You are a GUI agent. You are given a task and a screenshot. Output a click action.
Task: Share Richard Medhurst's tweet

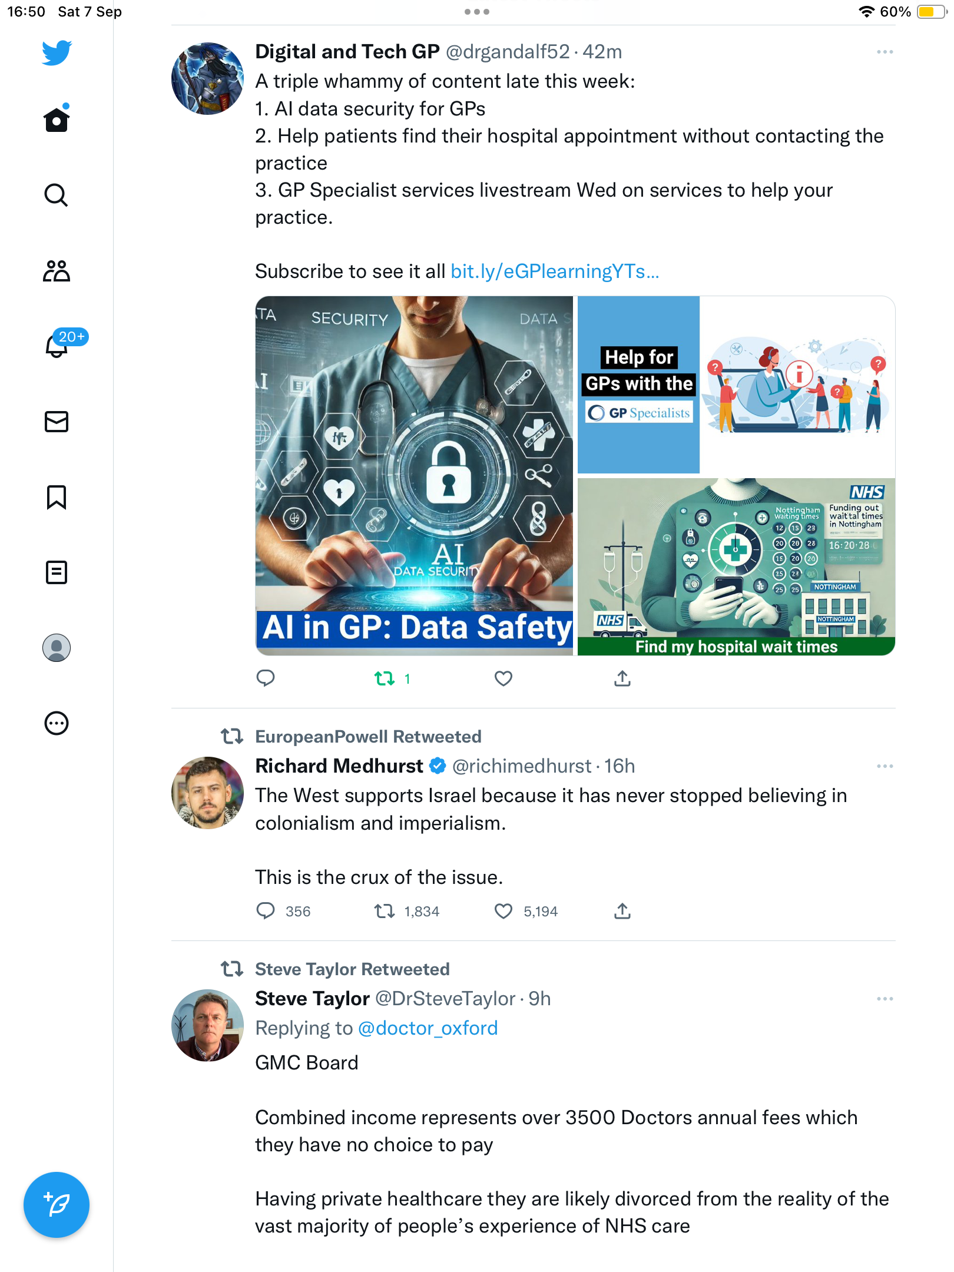click(x=622, y=911)
